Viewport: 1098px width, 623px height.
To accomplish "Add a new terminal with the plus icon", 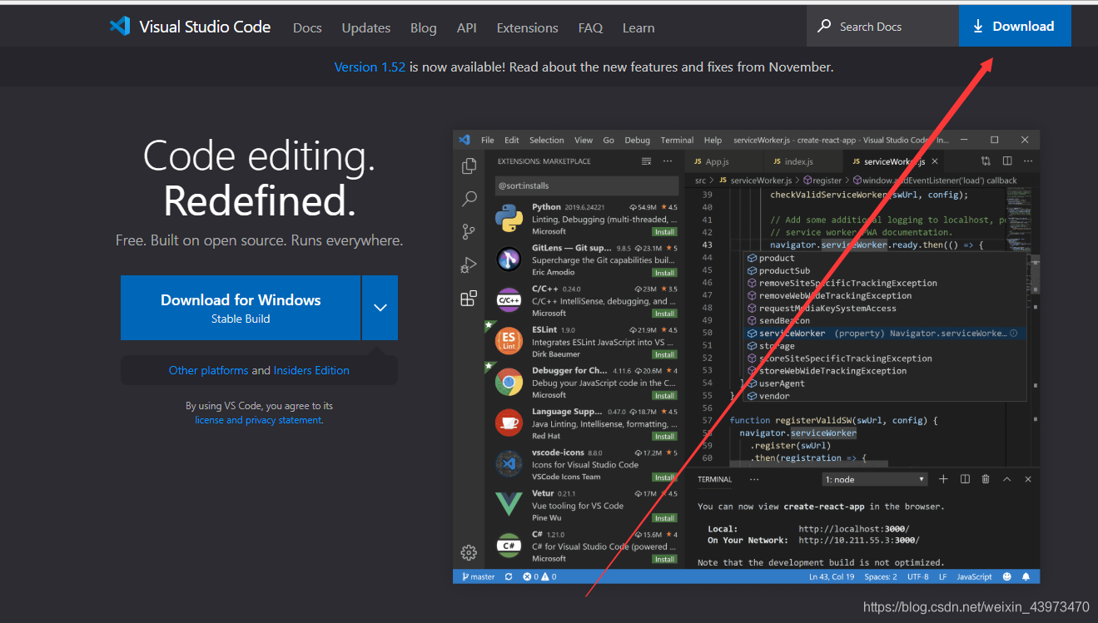I will [x=943, y=479].
